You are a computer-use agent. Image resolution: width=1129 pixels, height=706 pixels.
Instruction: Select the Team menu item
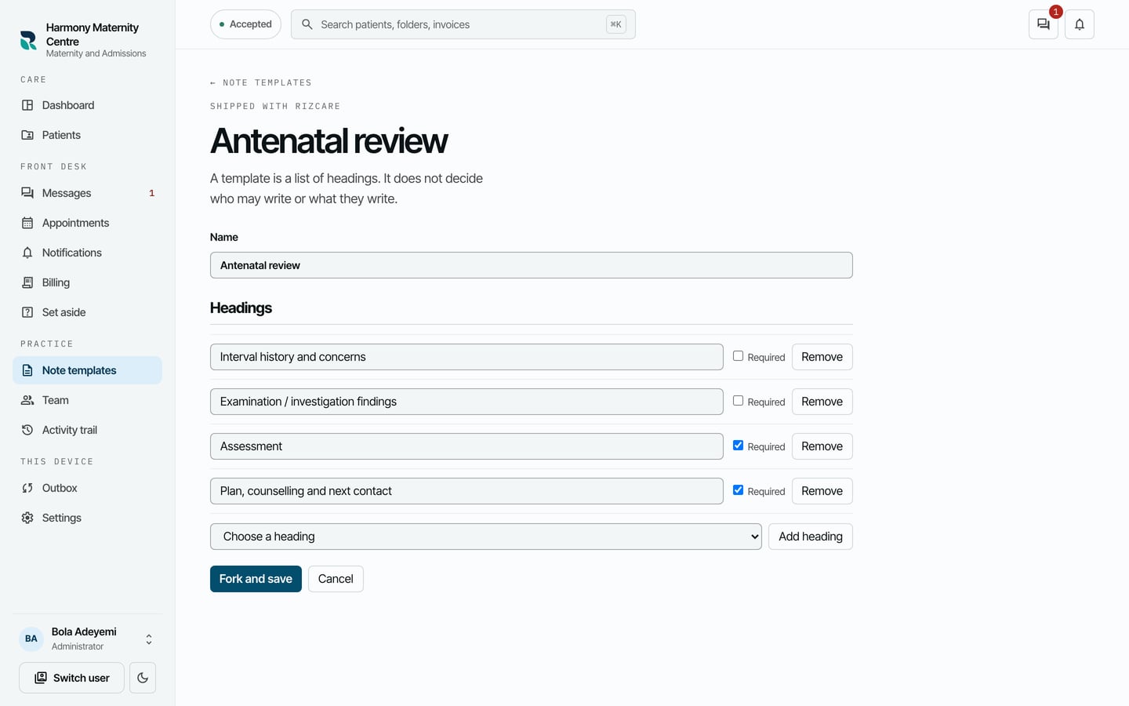pyautogui.click(x=87, y=400)
